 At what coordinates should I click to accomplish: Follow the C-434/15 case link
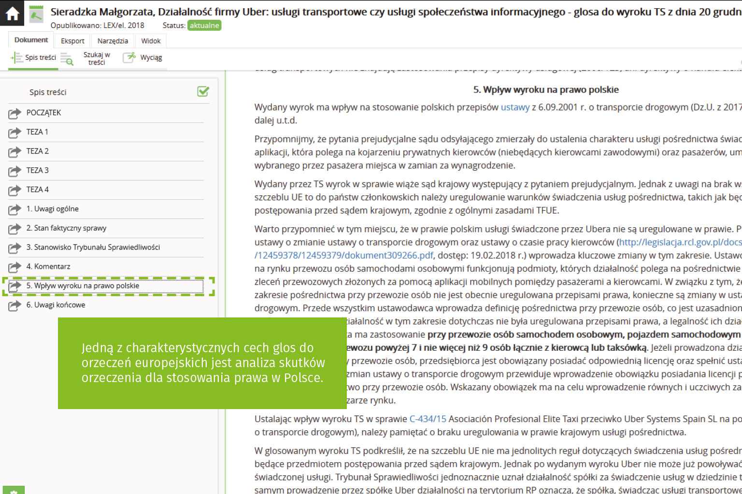pyautogui.click(x=428, y=419)
